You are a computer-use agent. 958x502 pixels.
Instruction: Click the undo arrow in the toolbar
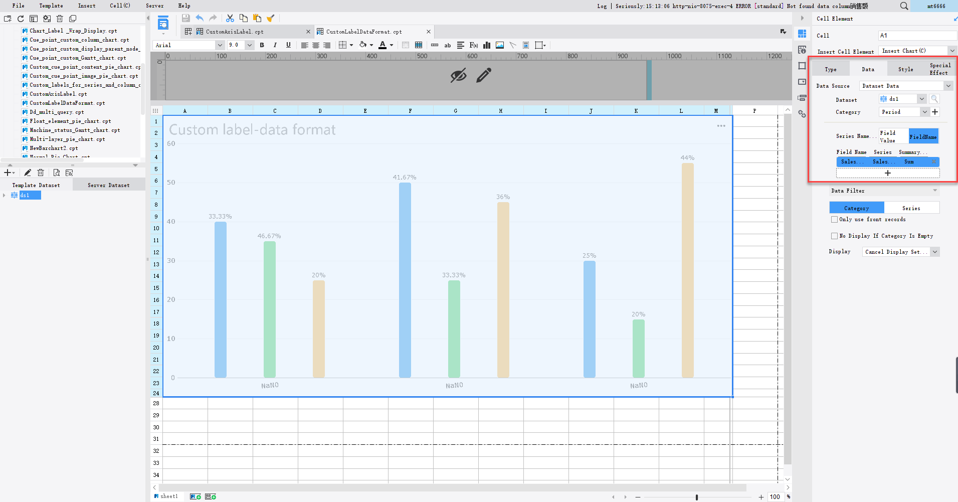click(x=199, y=18)
